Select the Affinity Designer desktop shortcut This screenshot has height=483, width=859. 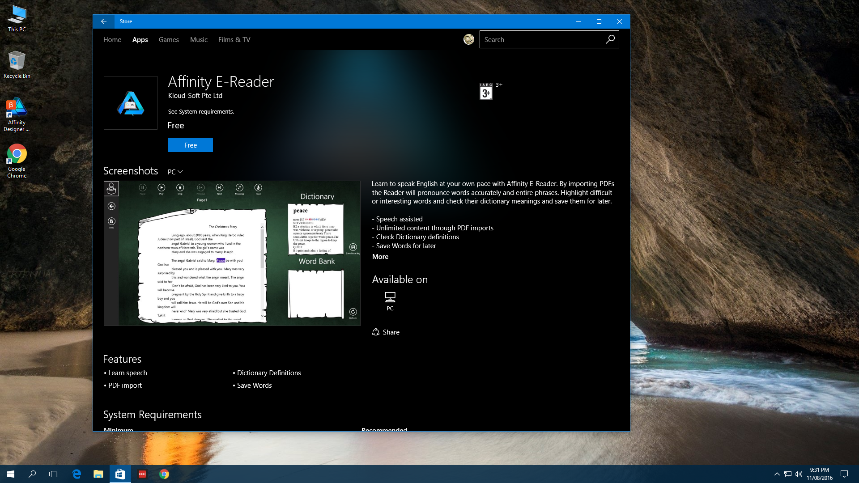click(17, 115)
